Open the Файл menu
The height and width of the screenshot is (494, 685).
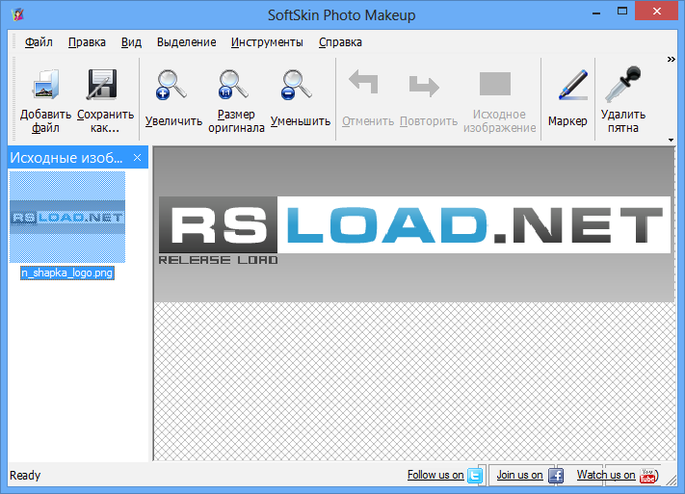tap(39, 42)
